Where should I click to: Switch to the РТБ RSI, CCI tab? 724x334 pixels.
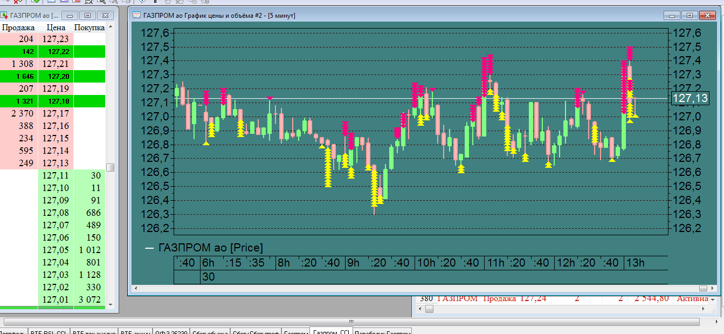49,332
